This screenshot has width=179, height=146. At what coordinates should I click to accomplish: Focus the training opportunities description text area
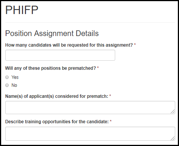pos(90,133)
